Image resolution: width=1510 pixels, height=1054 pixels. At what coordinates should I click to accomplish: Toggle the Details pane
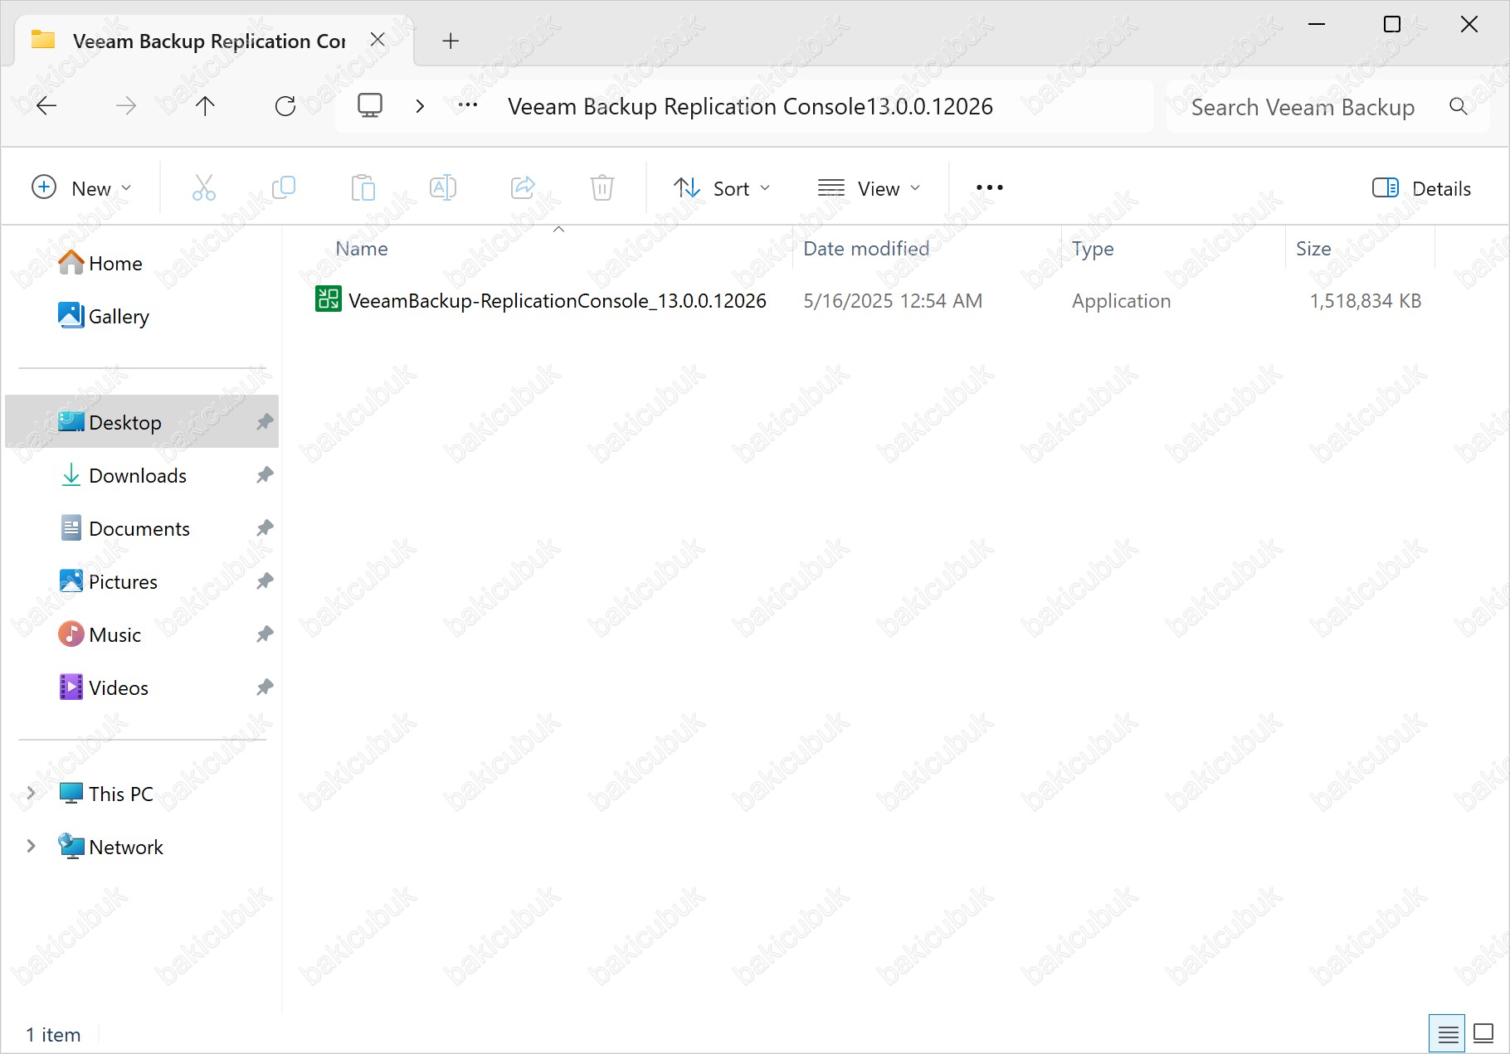point(1422,188)
